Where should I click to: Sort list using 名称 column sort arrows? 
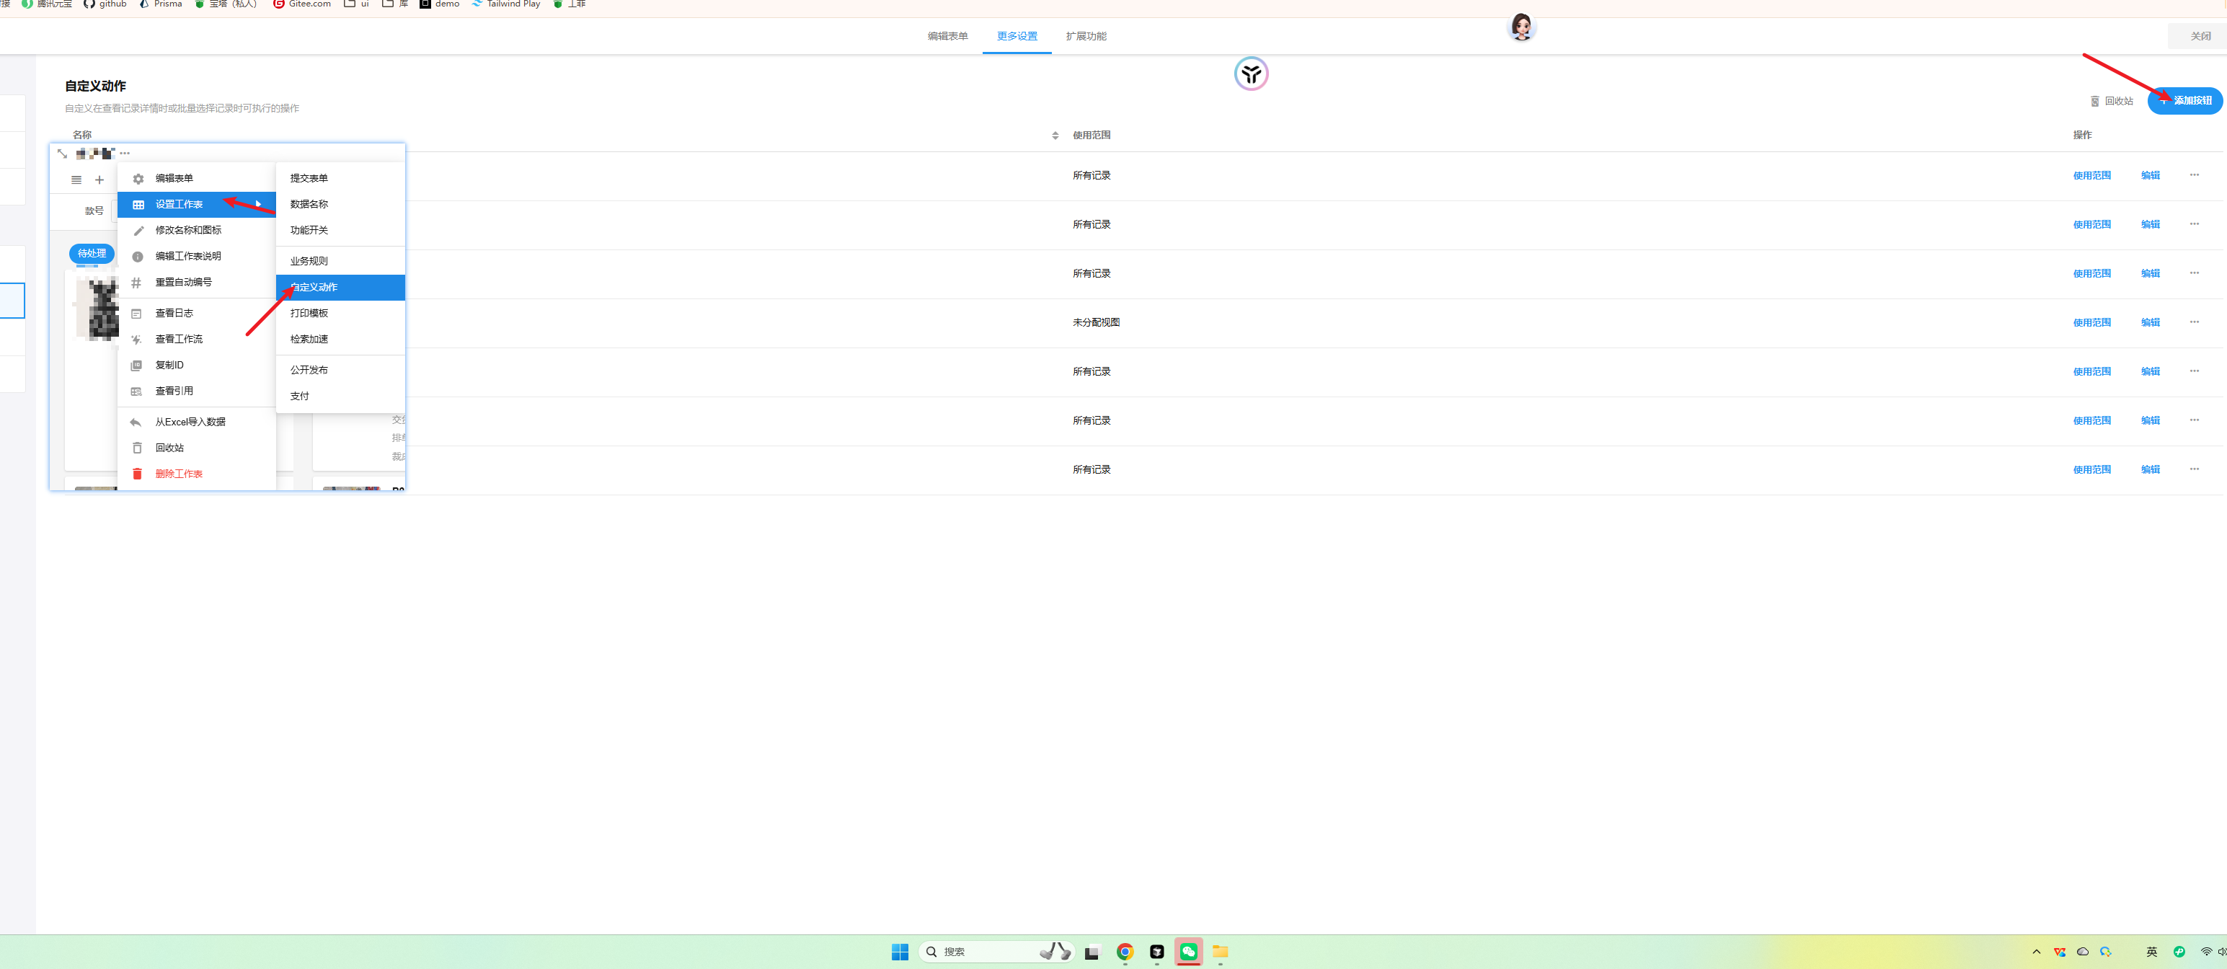pyautogui.click(x=1055, y=136)
